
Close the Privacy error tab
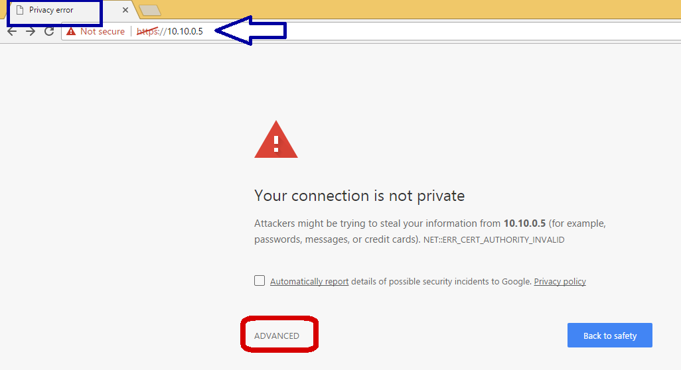coord(125,10)
